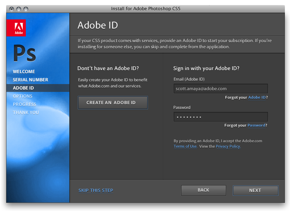Select the Welcome step in sidebar
This screenshot has height=211, width=290.
point(24,71)
